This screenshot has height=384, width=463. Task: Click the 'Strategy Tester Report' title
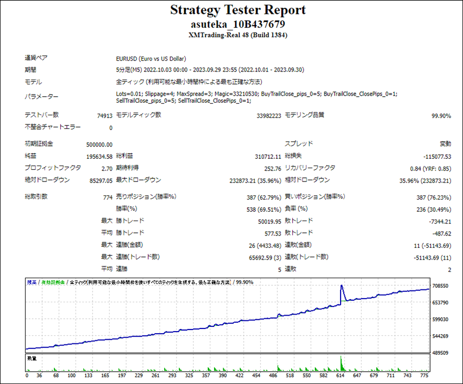point(238,10)
